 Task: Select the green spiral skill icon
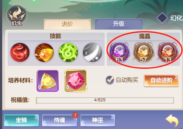point(68,52)
